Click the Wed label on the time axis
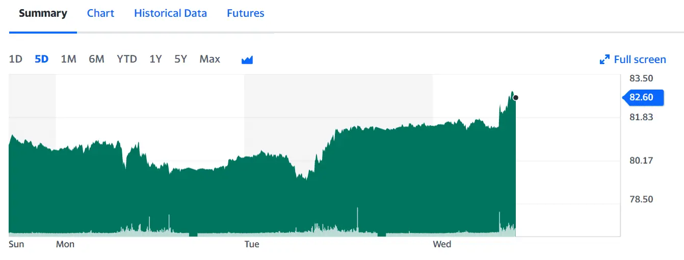684x260 pixels. pyautogui.click(x=442, y=244)
